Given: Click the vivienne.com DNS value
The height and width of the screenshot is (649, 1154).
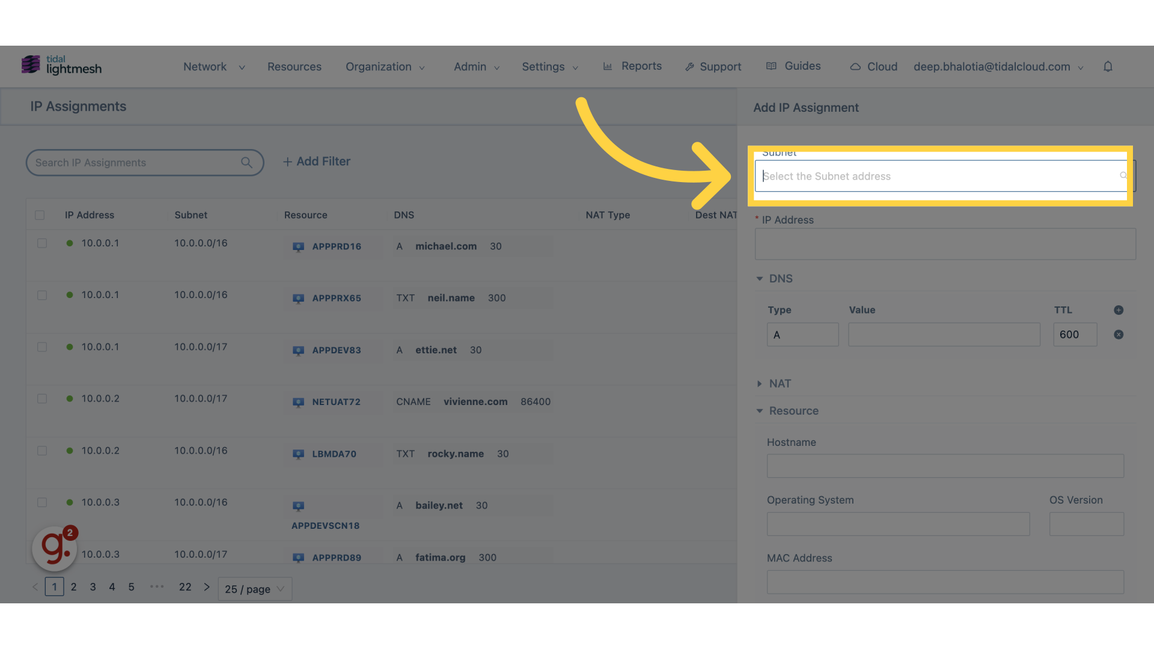Looking at the screenshot, I should click(x=475, y=402).
